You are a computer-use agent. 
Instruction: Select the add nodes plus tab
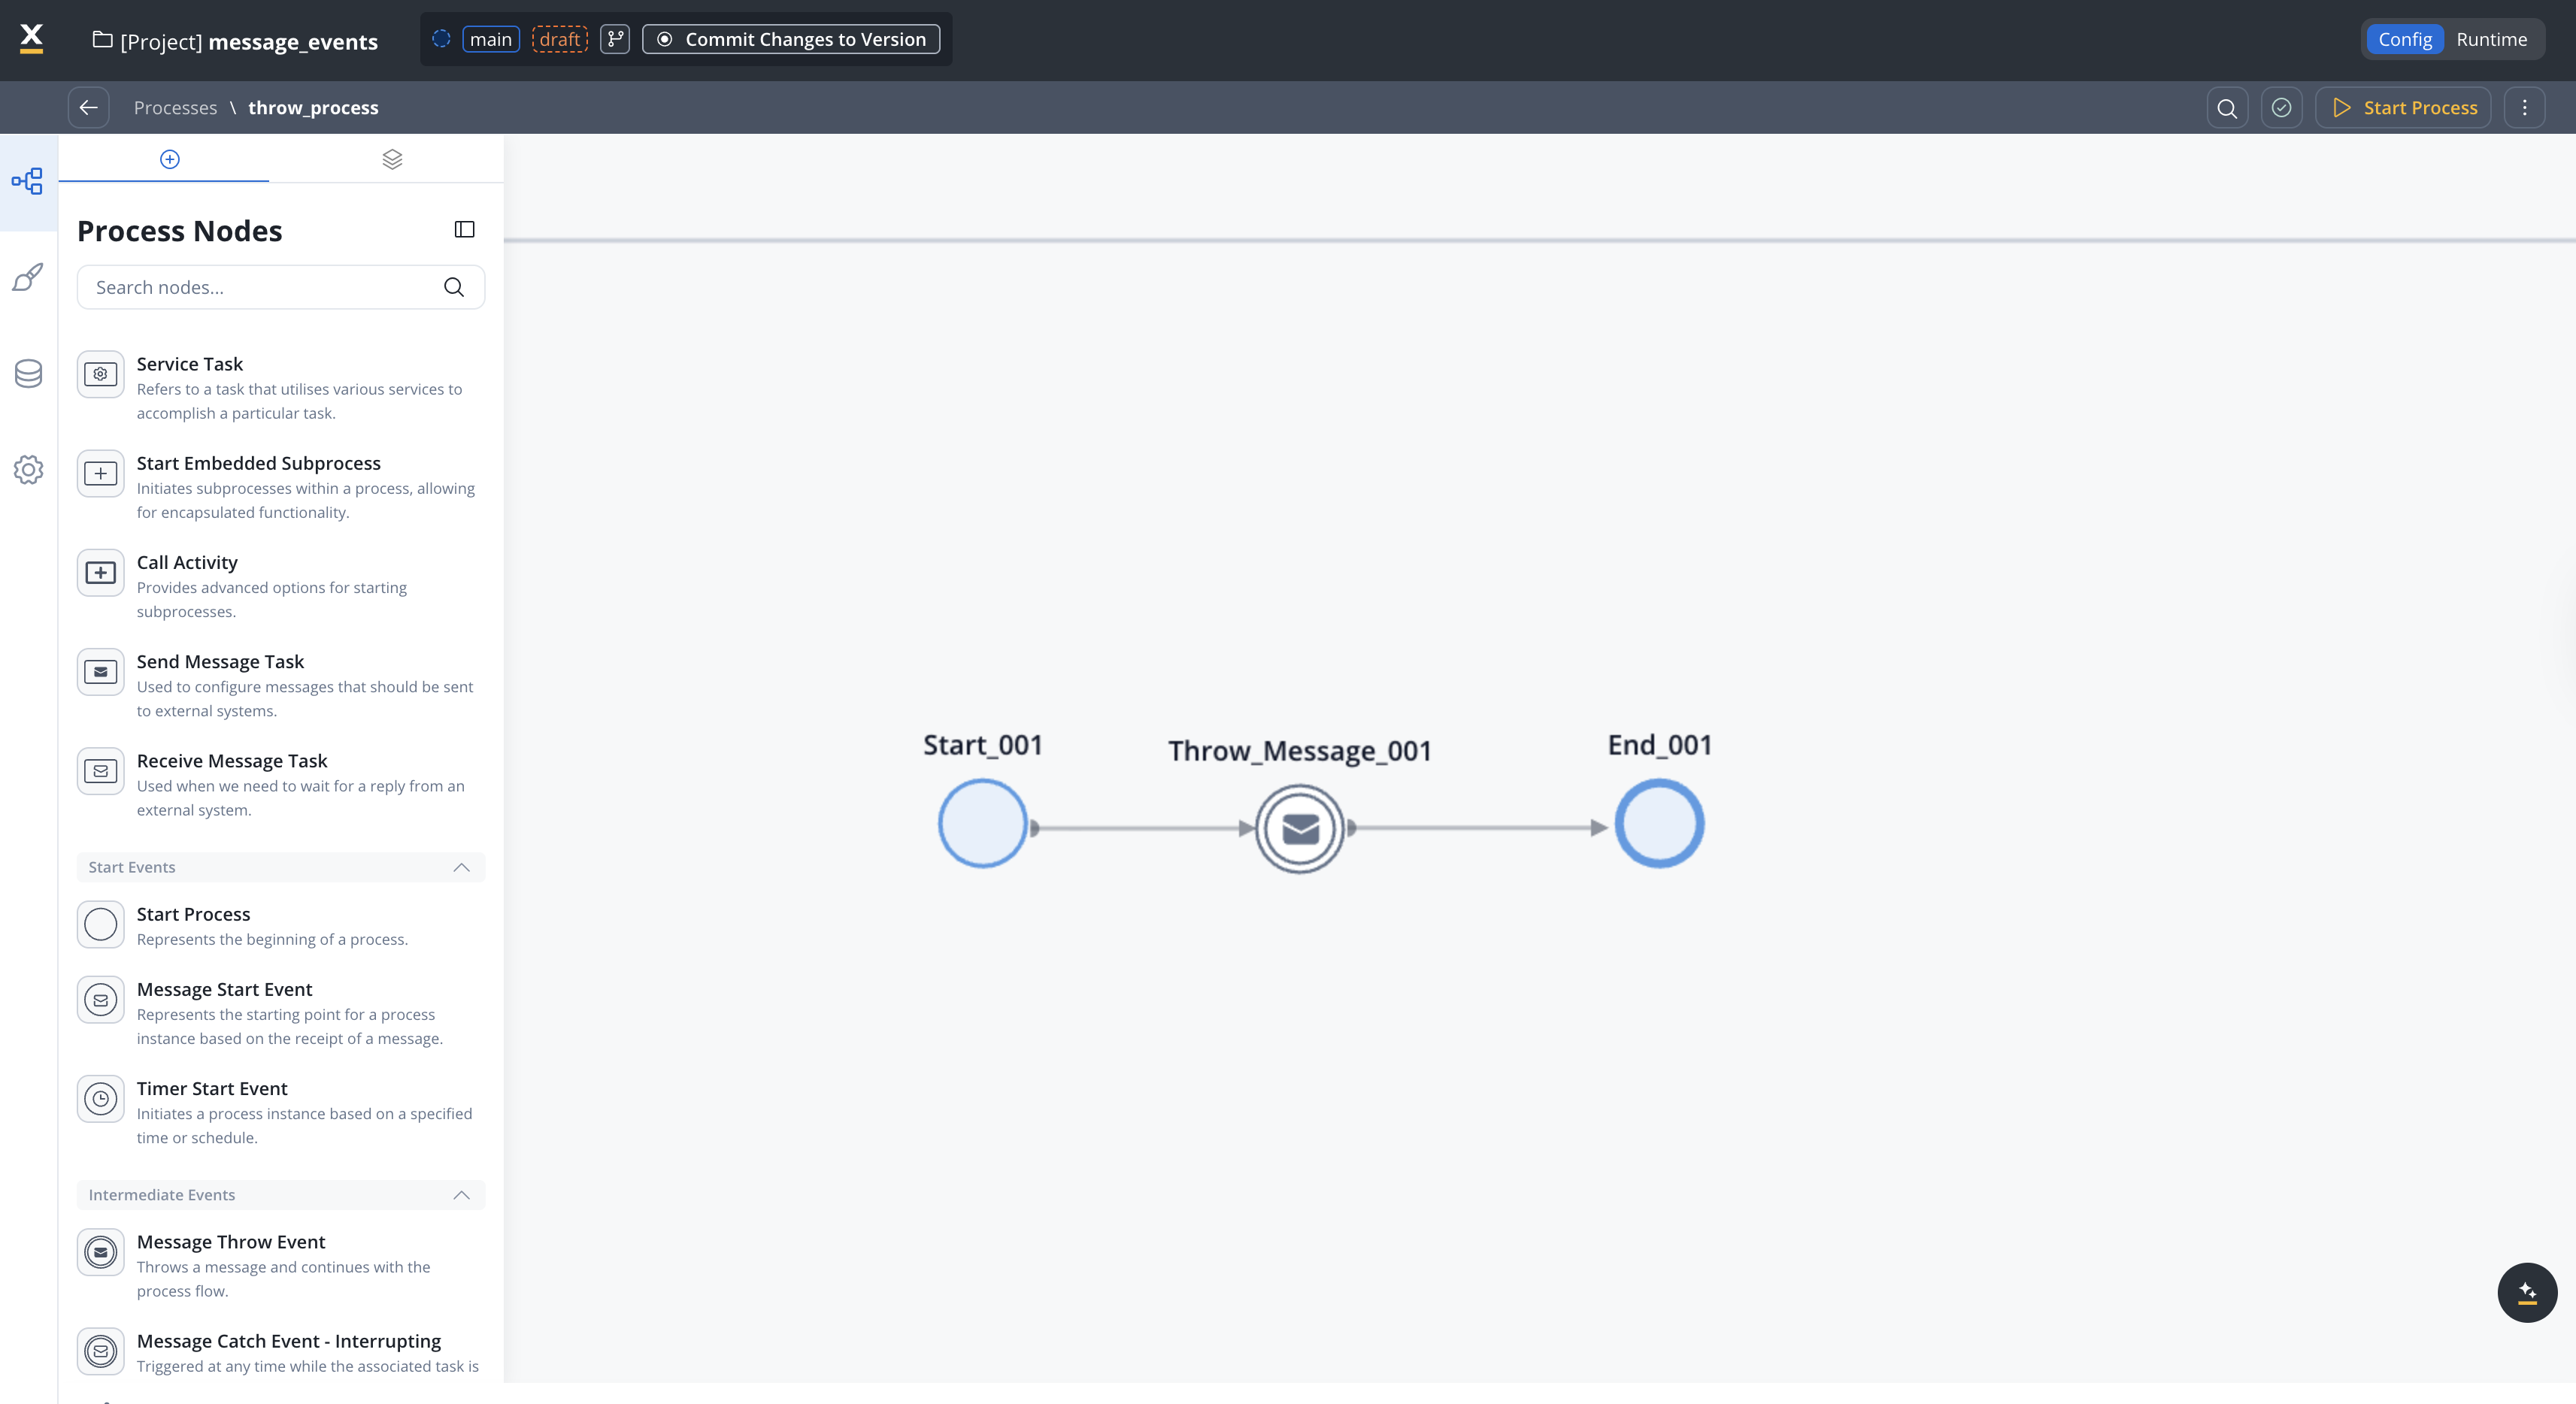(x=170, y=160)
